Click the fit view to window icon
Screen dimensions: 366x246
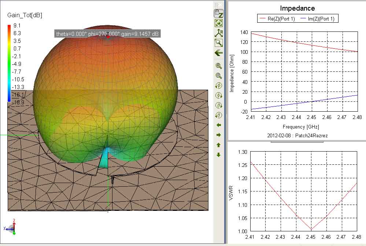click(218, 23)
